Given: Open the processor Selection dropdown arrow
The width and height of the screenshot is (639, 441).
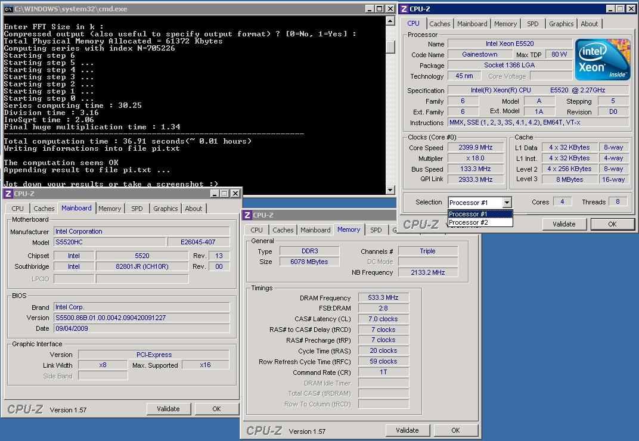Looking at the screenshot, I should [x=507, y=202].
